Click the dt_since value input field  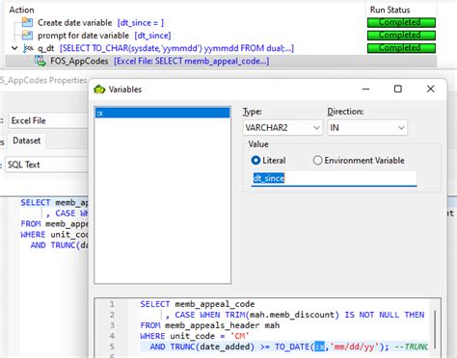tap(334, 178)
